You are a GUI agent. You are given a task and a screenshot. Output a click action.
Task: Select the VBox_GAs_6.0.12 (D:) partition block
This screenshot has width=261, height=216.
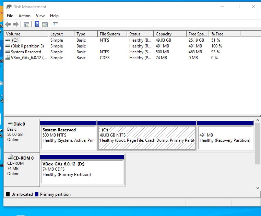point(82,172)
